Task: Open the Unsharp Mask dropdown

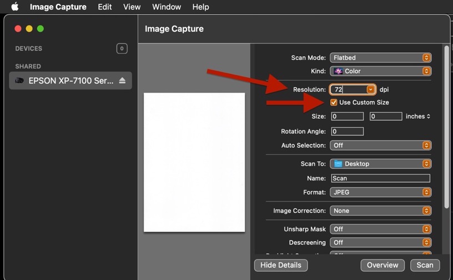Action: (x=380, y=229)
